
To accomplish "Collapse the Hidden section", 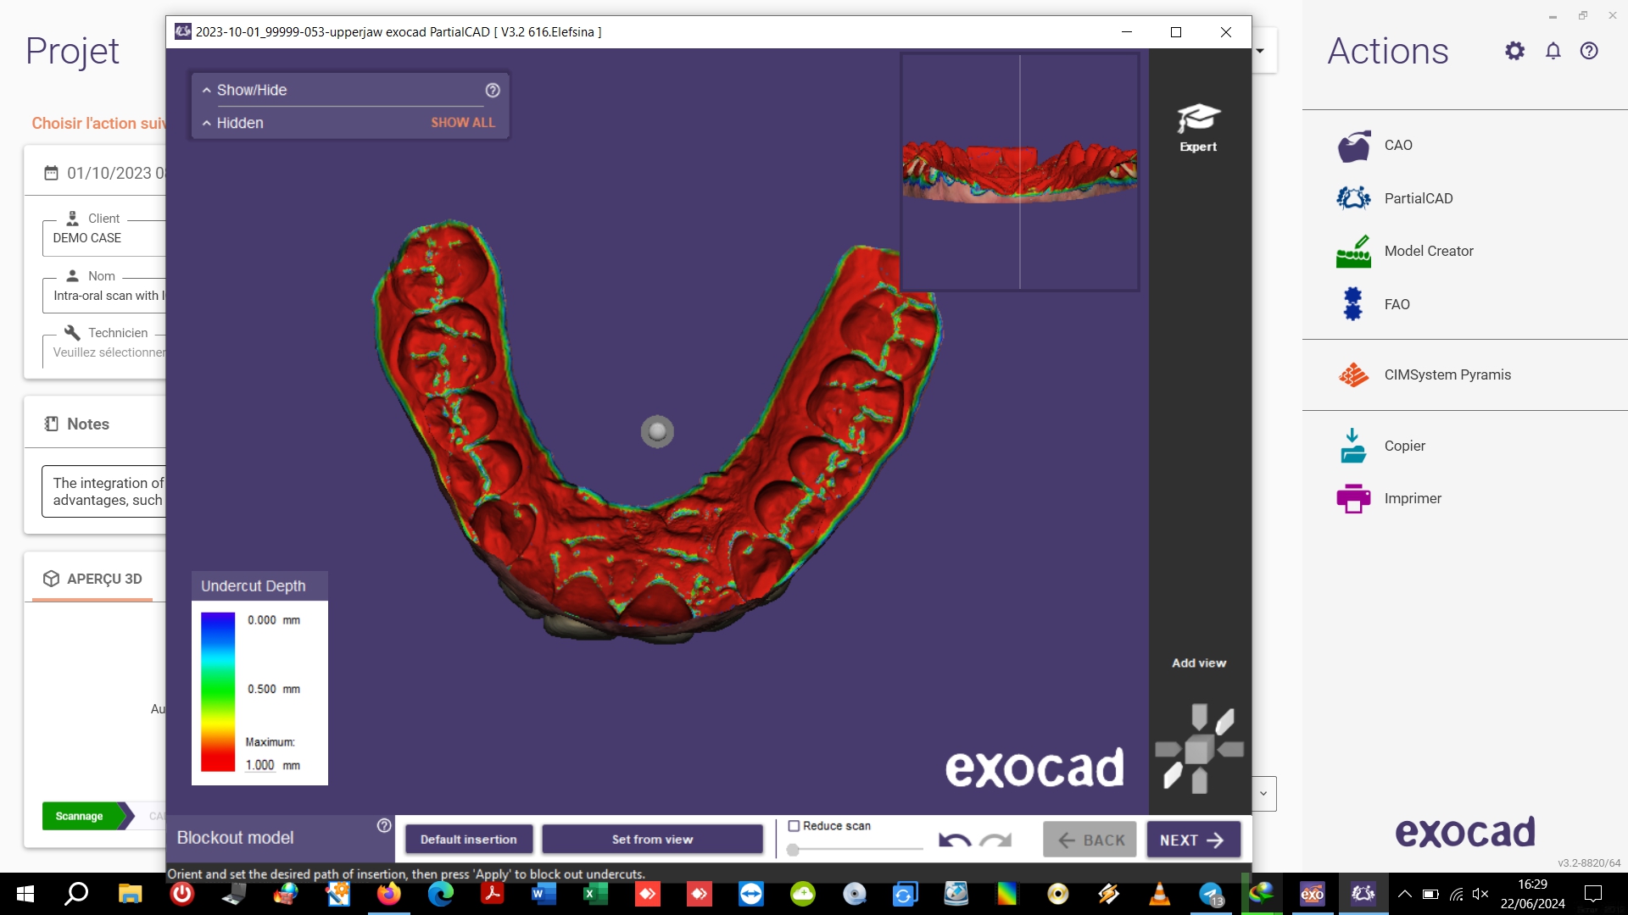I will pyautogui.click(x=207, y=123).
